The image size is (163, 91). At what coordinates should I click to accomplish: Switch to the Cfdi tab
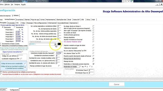point(83,20)
